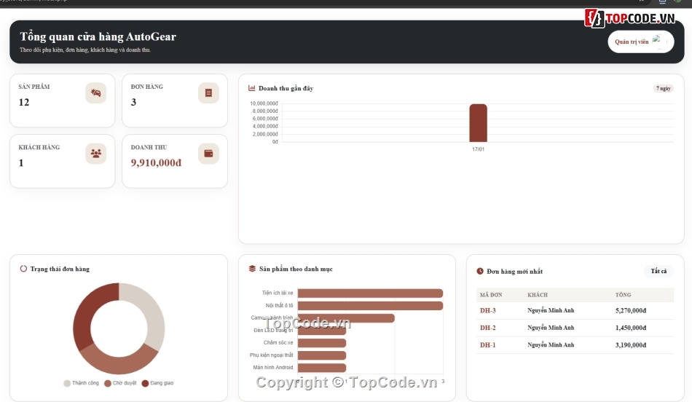Toggle the Thành công legend item
This screenshot has height=402, width=692.
pyautogui.click(x=81, y=383)
